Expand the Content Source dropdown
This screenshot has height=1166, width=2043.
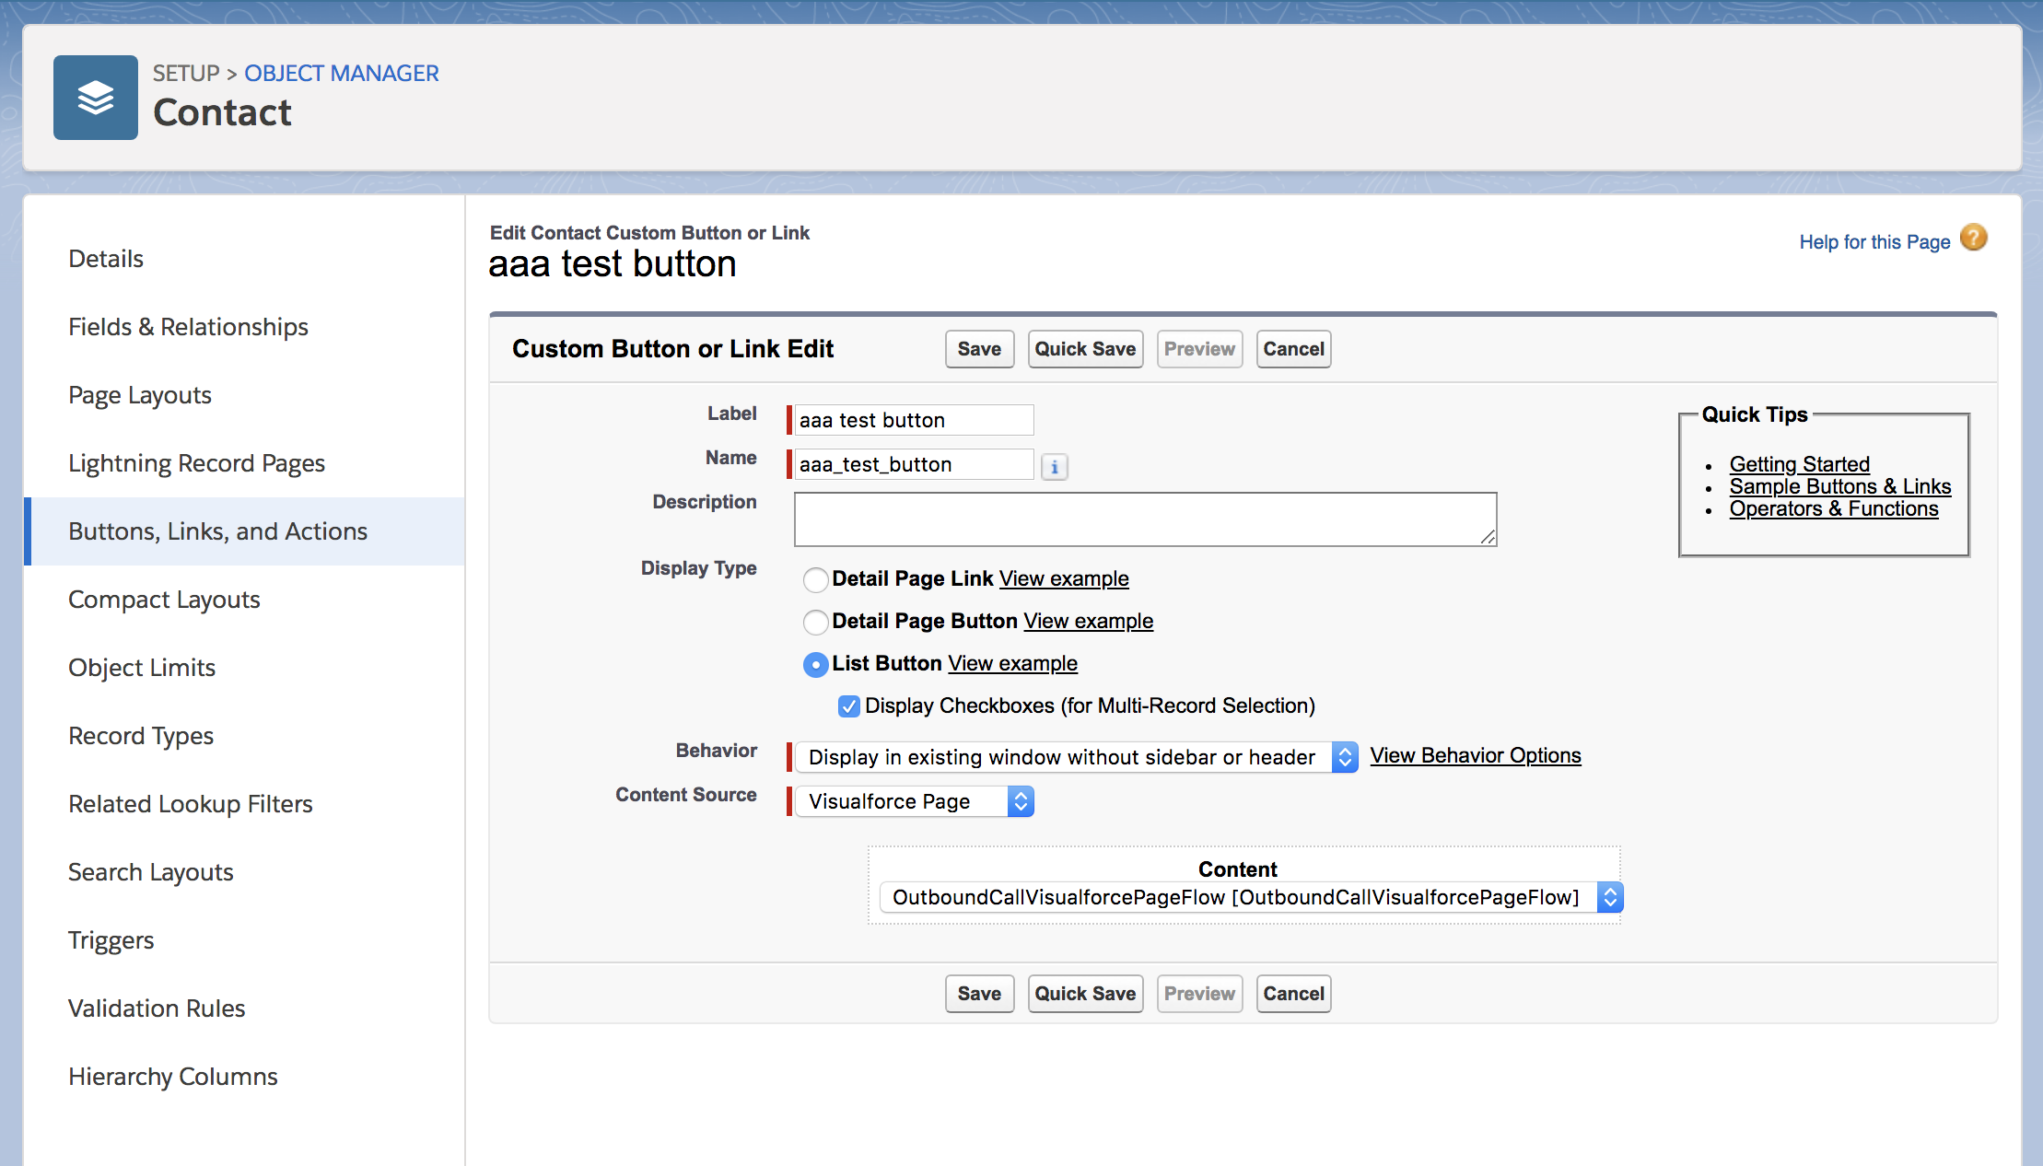pos(913,801)
